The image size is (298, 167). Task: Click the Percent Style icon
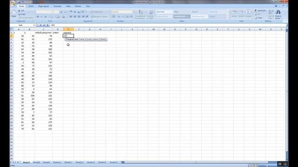coord(119,17)
